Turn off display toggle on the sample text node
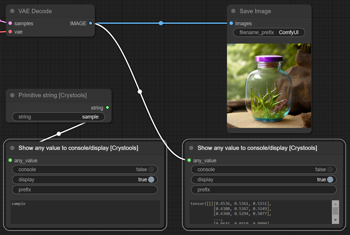Screen dimensions: 350x235 [x=151, y=179]
